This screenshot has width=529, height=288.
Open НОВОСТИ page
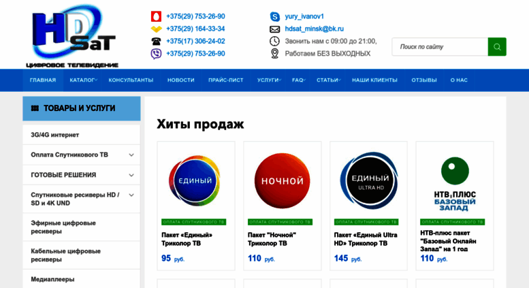(181, 80)
